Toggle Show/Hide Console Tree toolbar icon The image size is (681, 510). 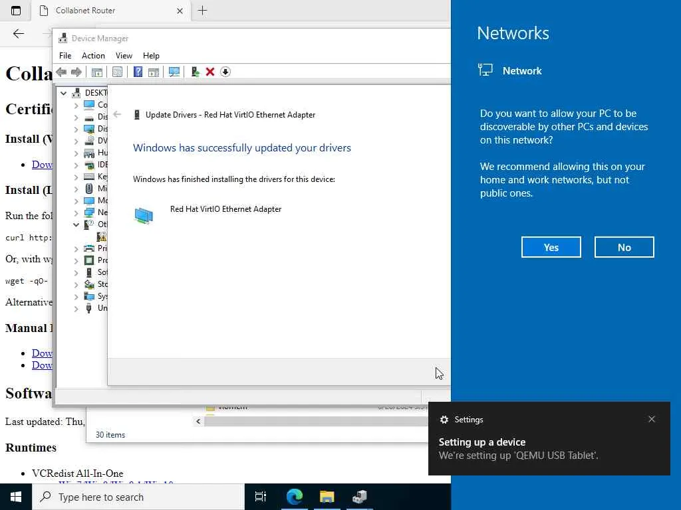[97, 72]
